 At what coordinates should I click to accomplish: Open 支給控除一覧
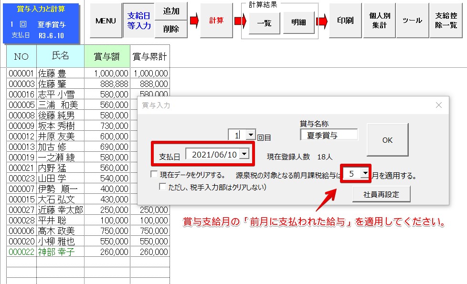(x=446, y=21)
